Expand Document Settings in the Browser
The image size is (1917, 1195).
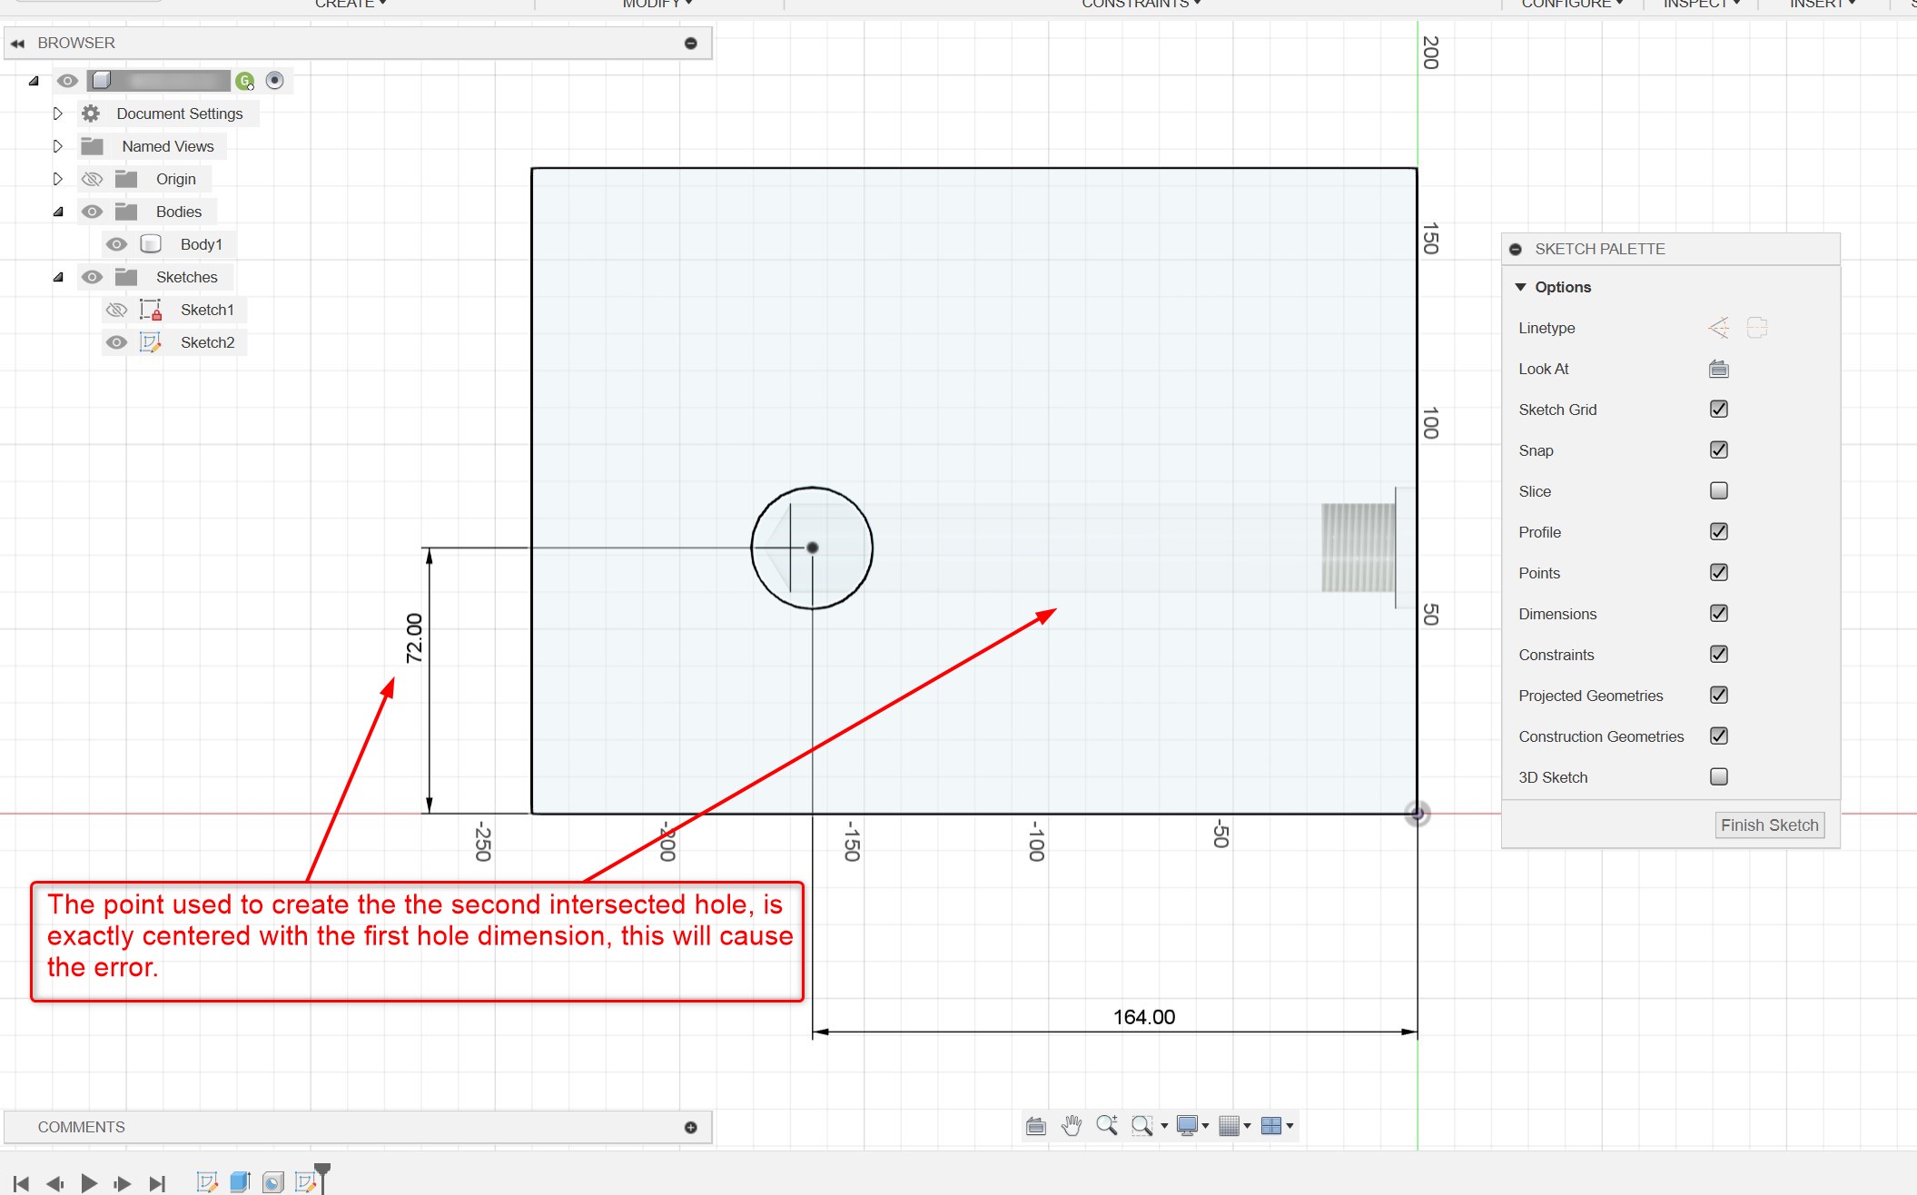(x=58, y=113)
